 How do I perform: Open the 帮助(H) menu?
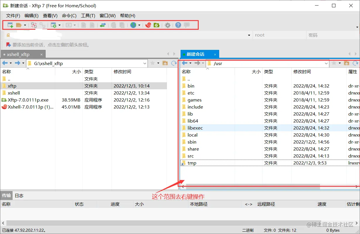coord(128,16)
